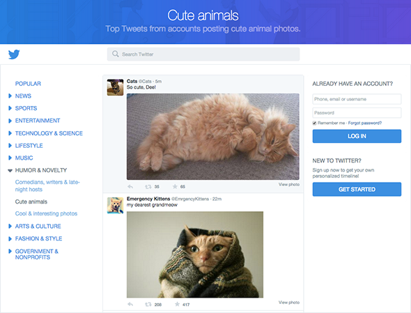Retweet the Emergency Kittens tweet

[148, 305]
